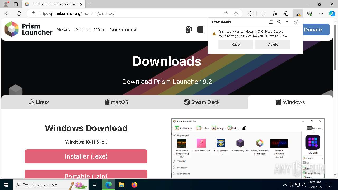Open the News page

[63, 30]
